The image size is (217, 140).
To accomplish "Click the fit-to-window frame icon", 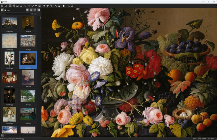I will pyautogui.click(x=14, y=6).
